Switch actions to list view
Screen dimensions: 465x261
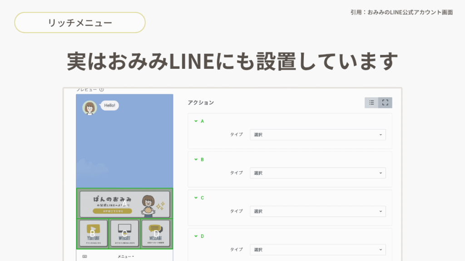pyautogui.click(x=371, y=103)
